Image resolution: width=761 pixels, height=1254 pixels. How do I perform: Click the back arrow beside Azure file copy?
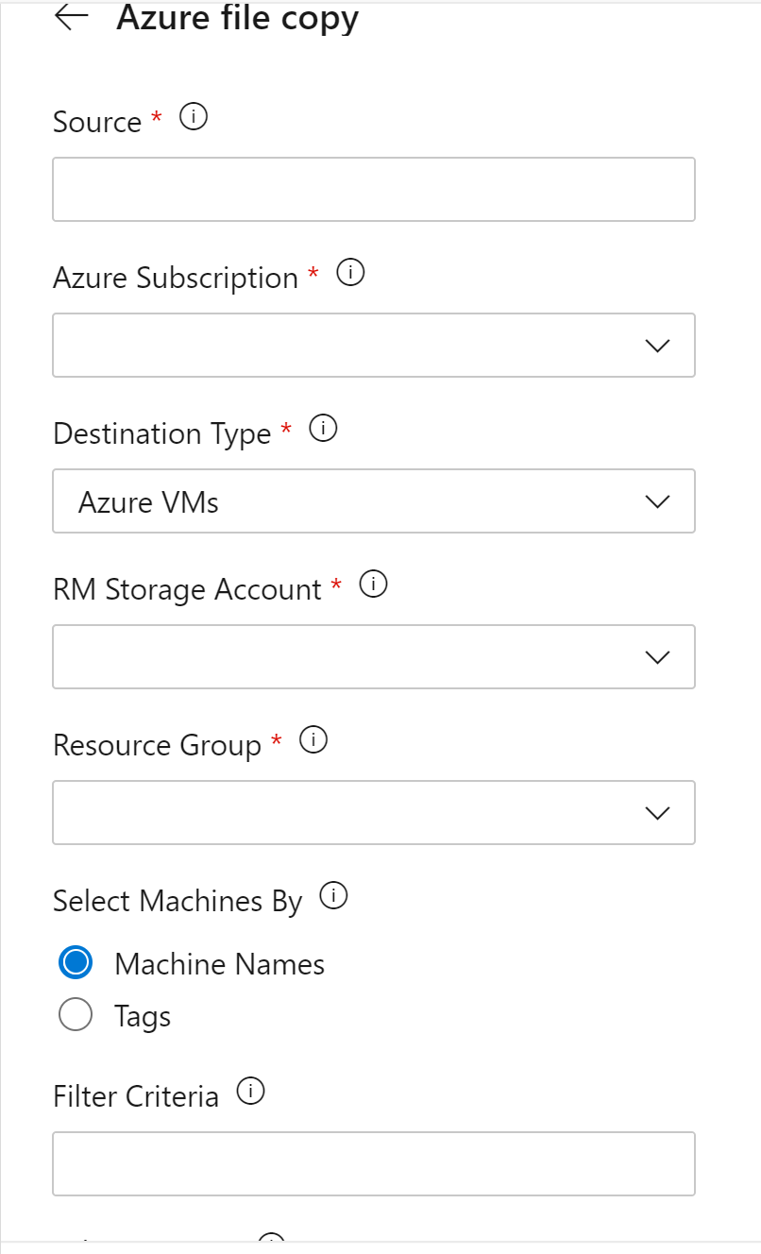point(72,19)
